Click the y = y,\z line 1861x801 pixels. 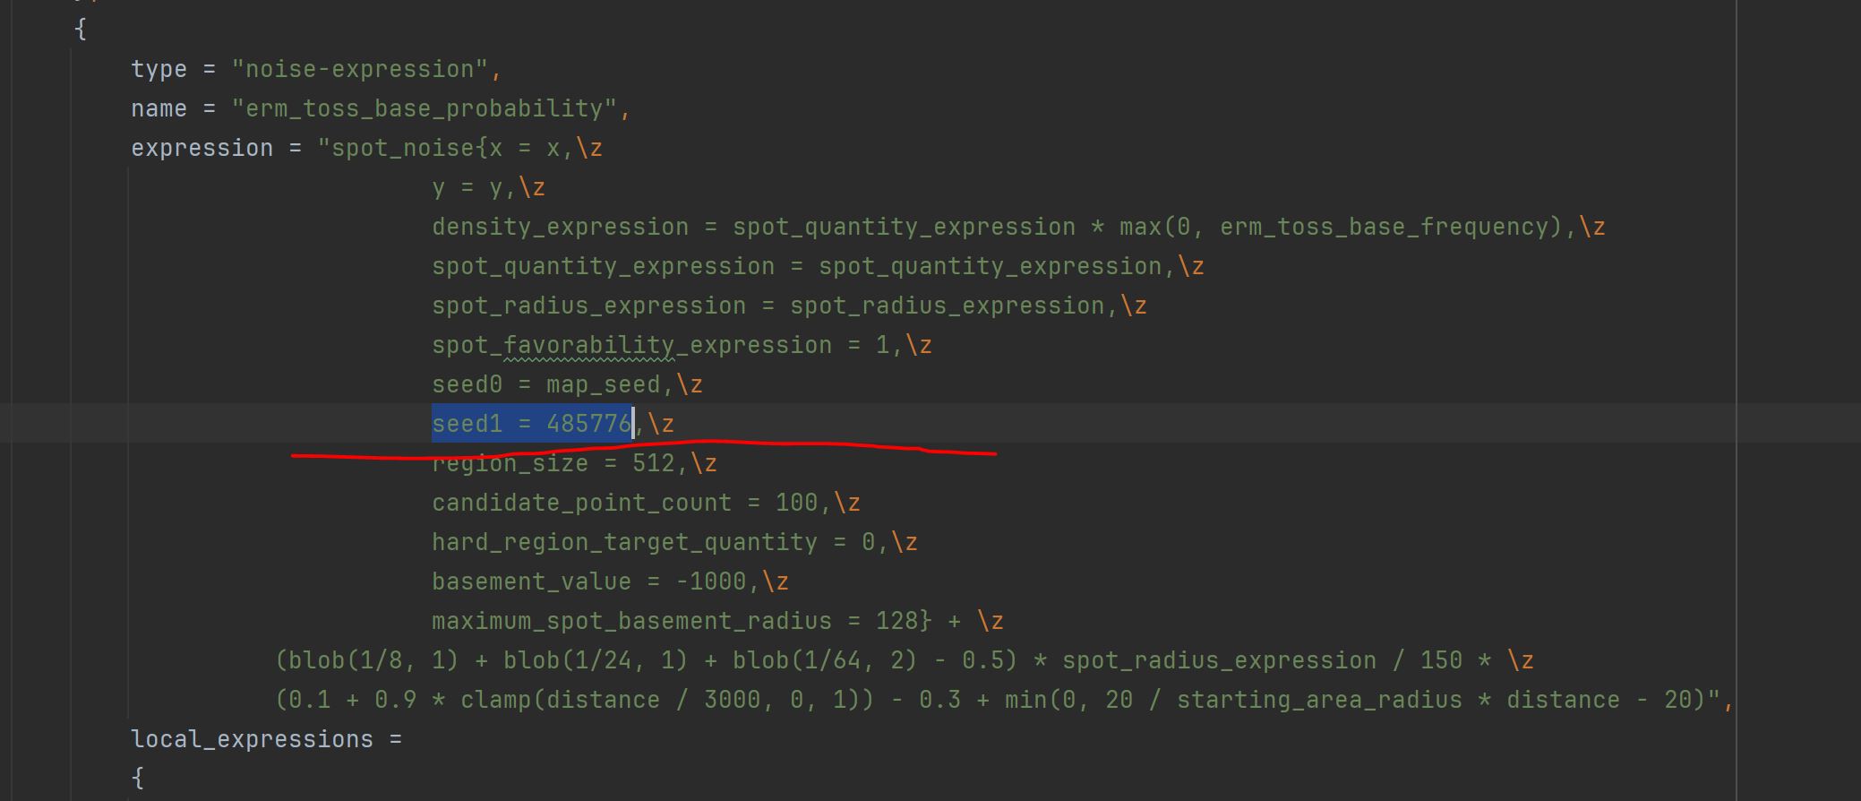click(x=488, y=187)
